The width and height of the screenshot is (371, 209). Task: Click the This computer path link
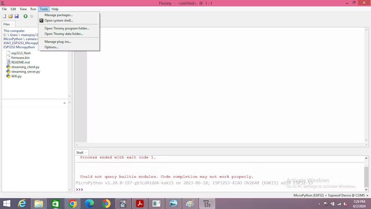click(14, 31)
